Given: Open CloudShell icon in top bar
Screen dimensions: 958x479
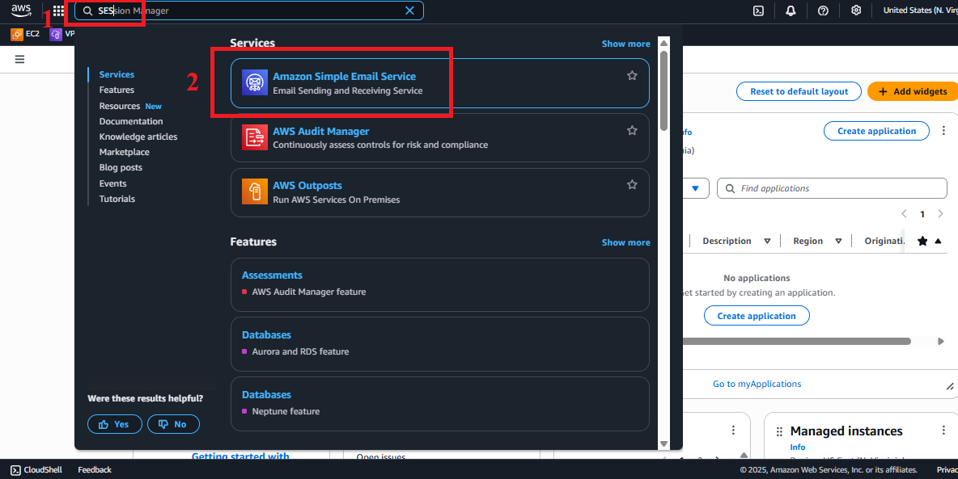Looking at the screenshot, I should point(758,11).
